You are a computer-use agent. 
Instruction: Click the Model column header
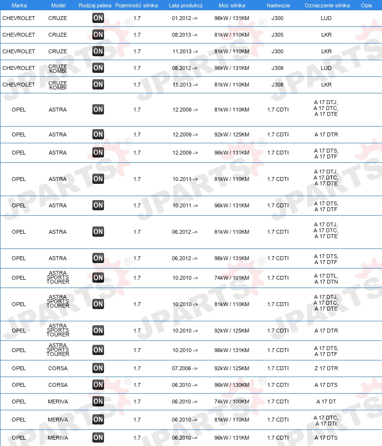pyautogui.click(x=58, y=5)
